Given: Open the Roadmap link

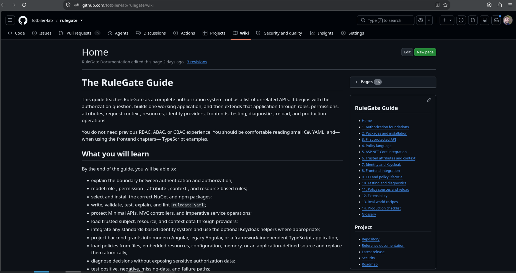Looking at the screenshot, I should (x=370, y=264).
